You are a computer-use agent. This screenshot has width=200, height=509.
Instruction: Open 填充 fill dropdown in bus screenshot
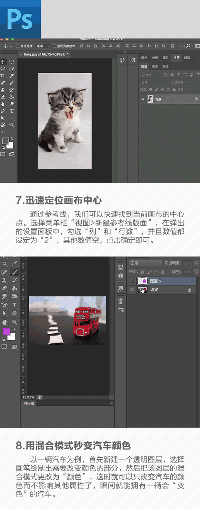click(x=196, y=271)
